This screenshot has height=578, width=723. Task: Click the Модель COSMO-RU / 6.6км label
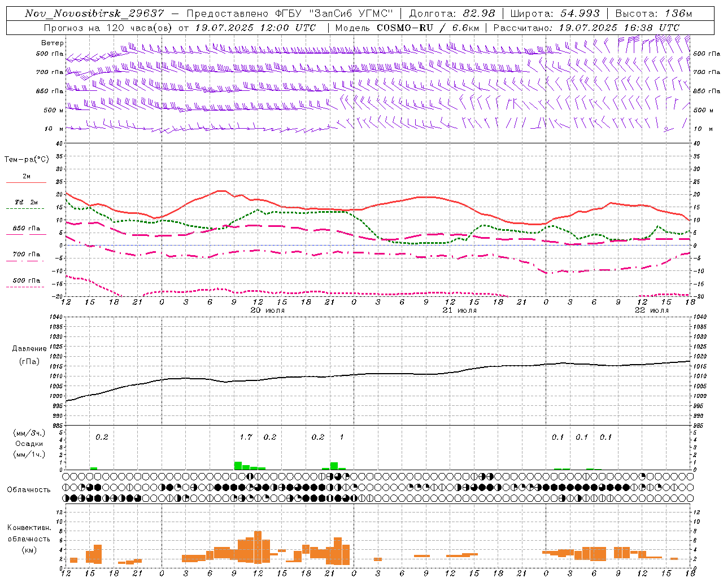407,28
